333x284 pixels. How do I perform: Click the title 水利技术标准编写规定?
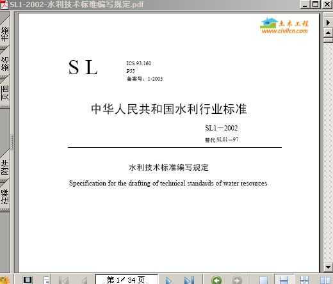coord(168,168)
